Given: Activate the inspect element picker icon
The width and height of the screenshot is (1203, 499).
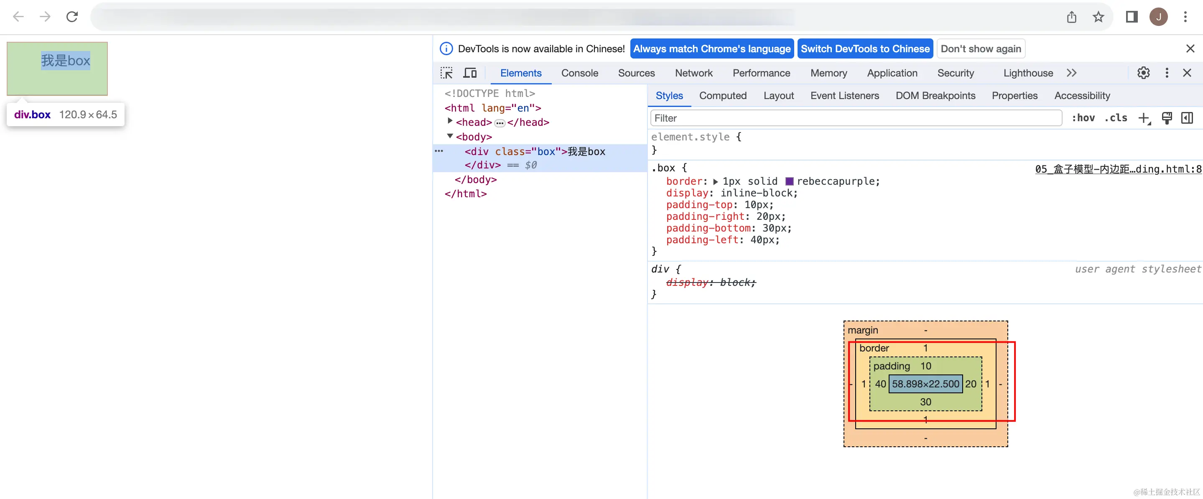Looking at the screenshot, I should (x=446, y=73).
